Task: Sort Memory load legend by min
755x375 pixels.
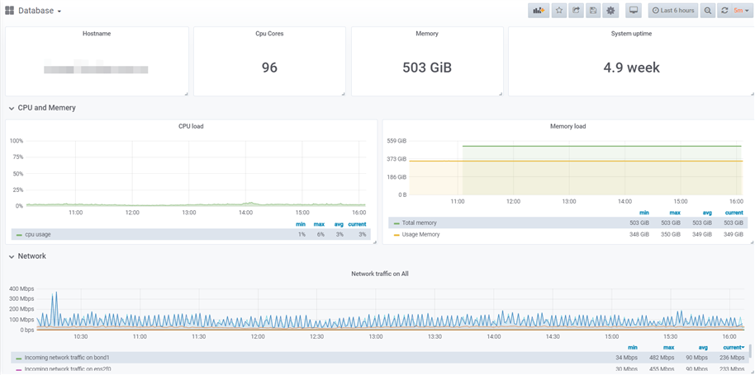Action: pos(645,213)
